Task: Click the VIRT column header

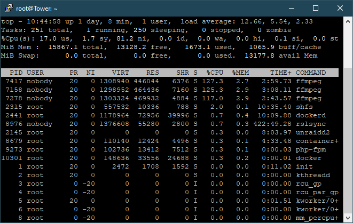Action: click(x=121, y=73)
